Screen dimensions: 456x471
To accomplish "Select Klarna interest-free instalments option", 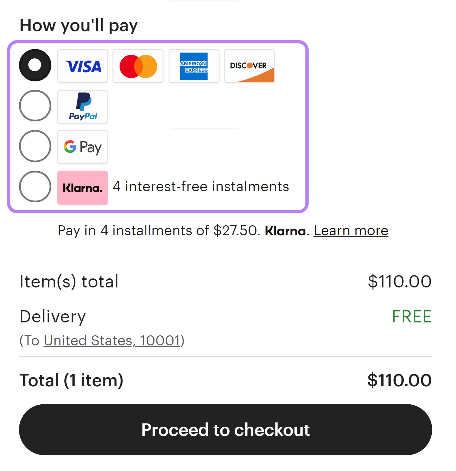I will [x=35, y=187].
